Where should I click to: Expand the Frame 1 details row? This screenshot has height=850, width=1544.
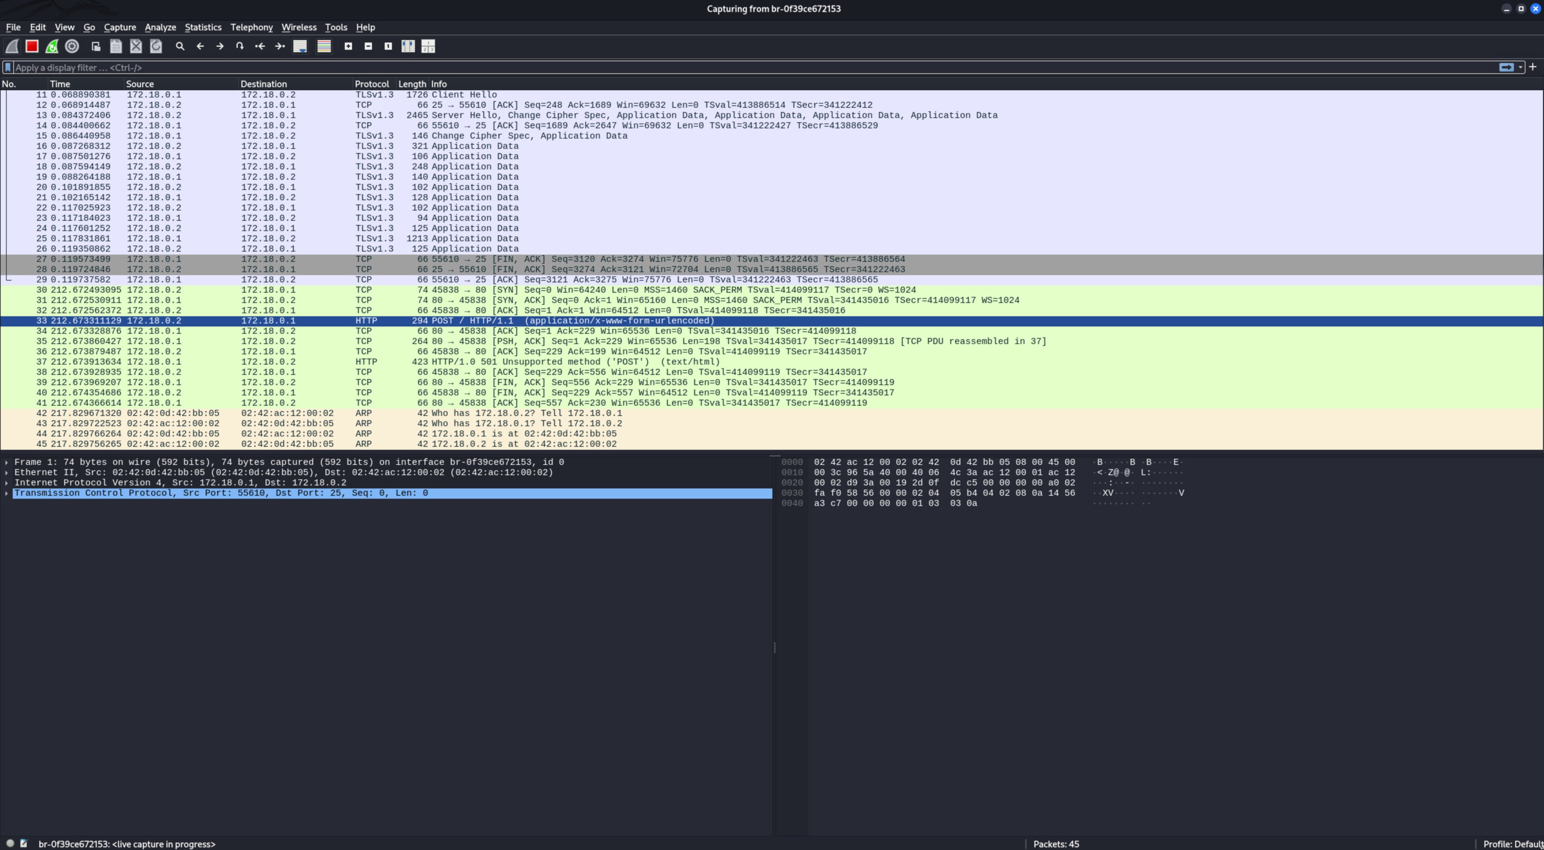6,462
